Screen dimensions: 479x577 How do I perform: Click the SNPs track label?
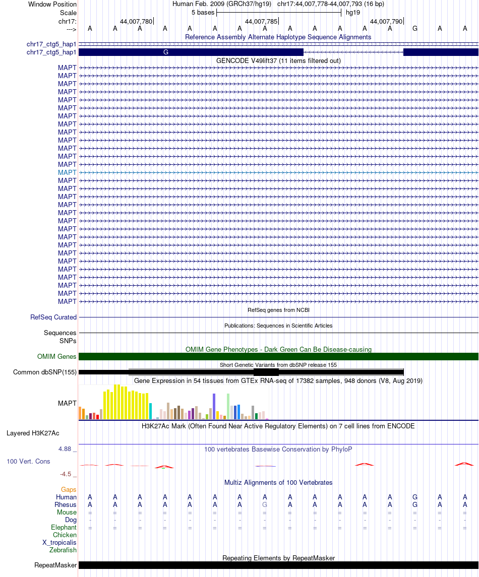[x=68, y=341]
